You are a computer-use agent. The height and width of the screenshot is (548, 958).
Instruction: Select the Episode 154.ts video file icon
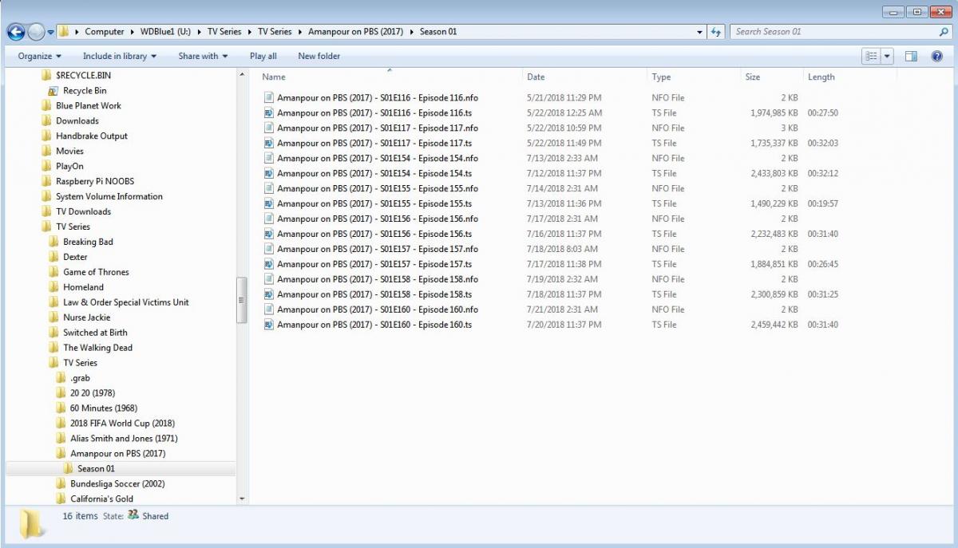tap(269, 173)
